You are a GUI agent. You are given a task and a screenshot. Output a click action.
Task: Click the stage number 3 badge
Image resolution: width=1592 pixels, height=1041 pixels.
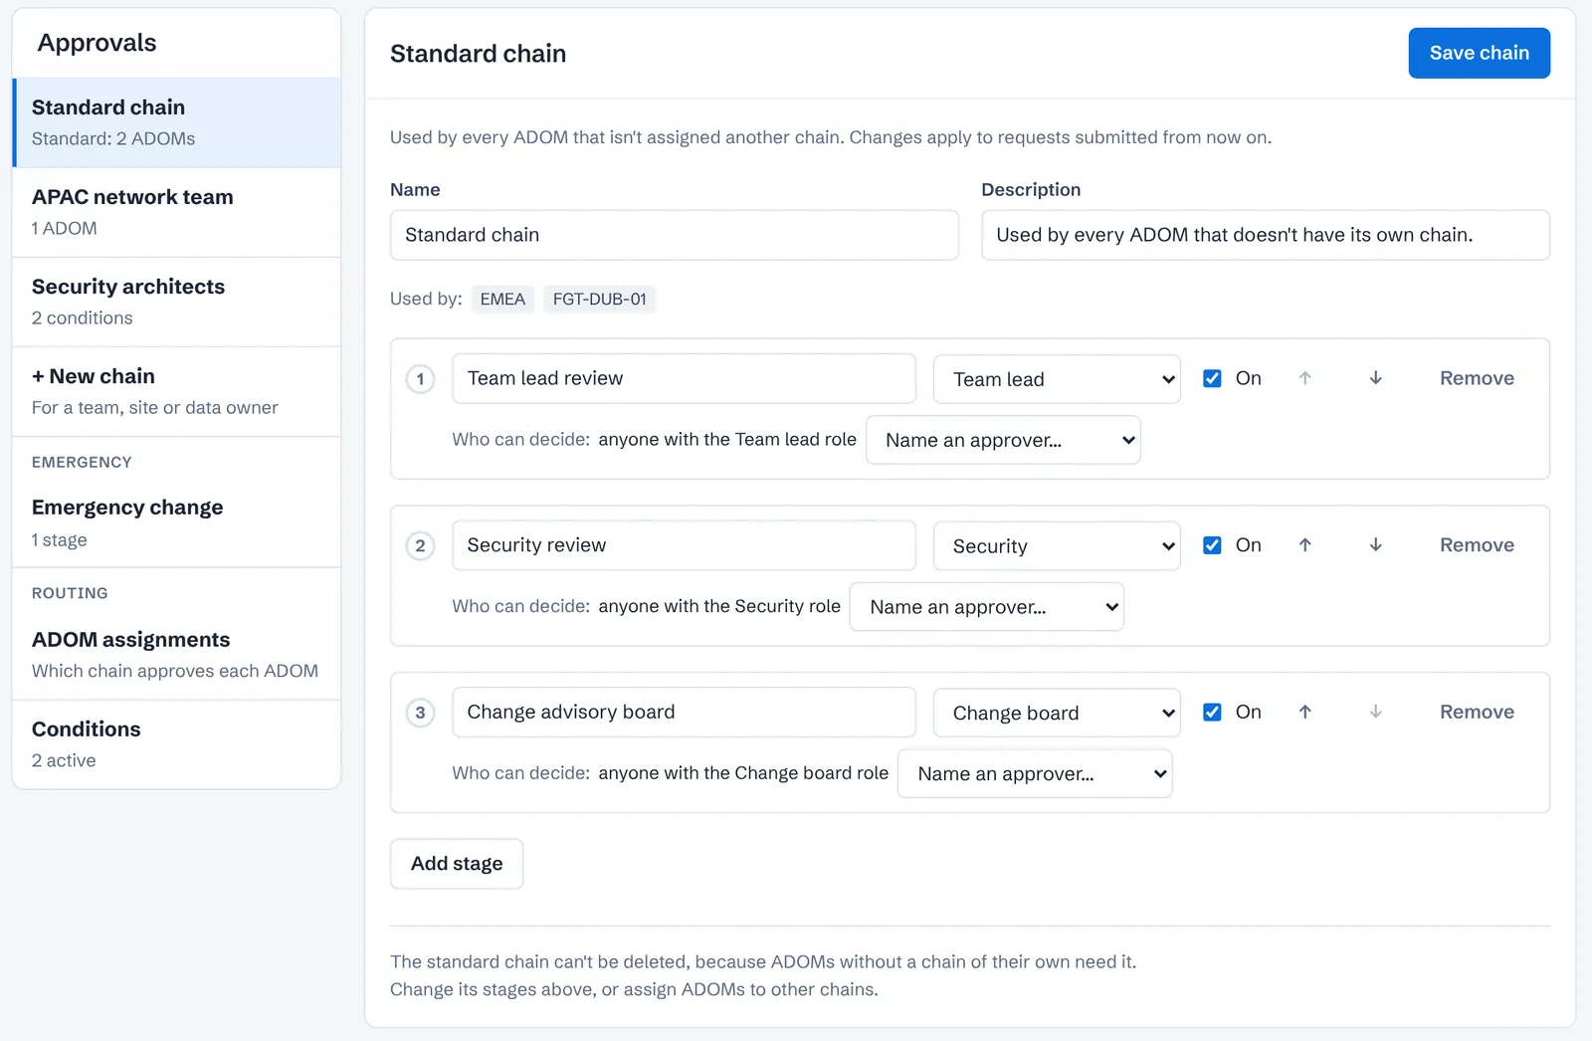pyautogui.click(x=421, y=714)
